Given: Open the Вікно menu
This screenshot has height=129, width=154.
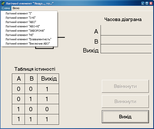Looking at the screenshot, I should coord(16,8).
